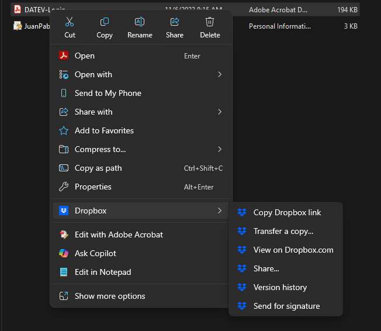
Task: Click the Copy icon in context menu
Action: pos(105,22)
